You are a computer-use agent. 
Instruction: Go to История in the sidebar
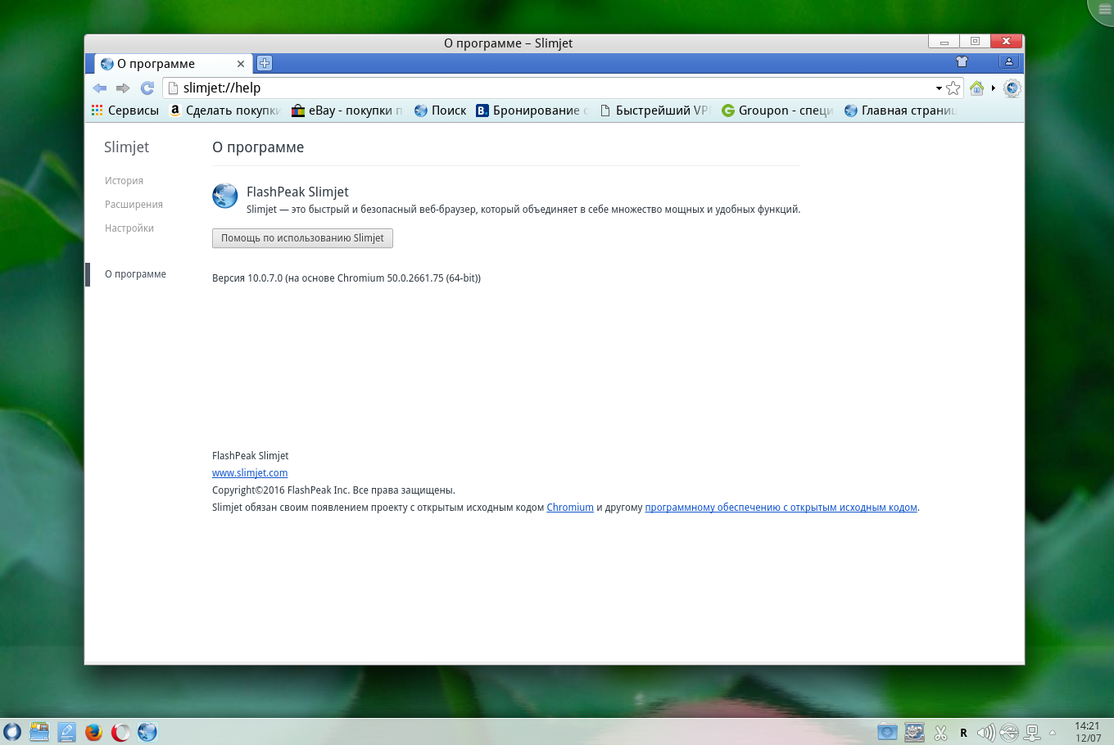[x=124, y=181]
